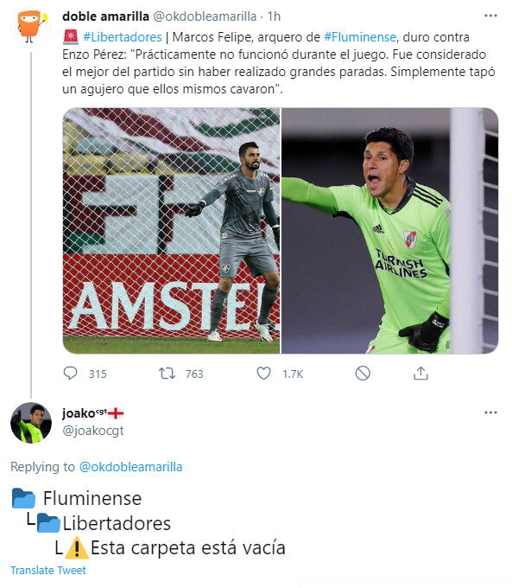512x588 pixels.
Task: Open the #Libertadores hashtag
Action: tap(123, 37)
